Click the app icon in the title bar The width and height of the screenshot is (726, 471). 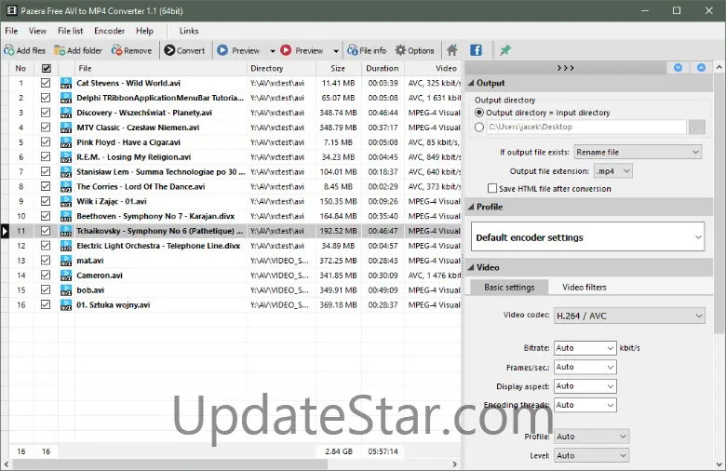click(11, 10)
